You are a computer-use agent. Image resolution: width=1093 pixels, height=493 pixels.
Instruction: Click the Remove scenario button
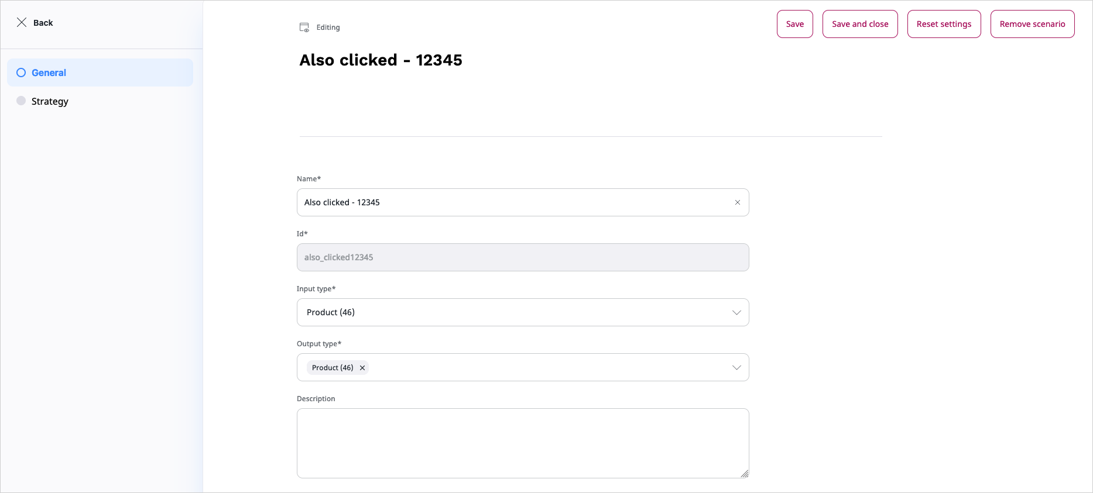(x=1032, y=24)
